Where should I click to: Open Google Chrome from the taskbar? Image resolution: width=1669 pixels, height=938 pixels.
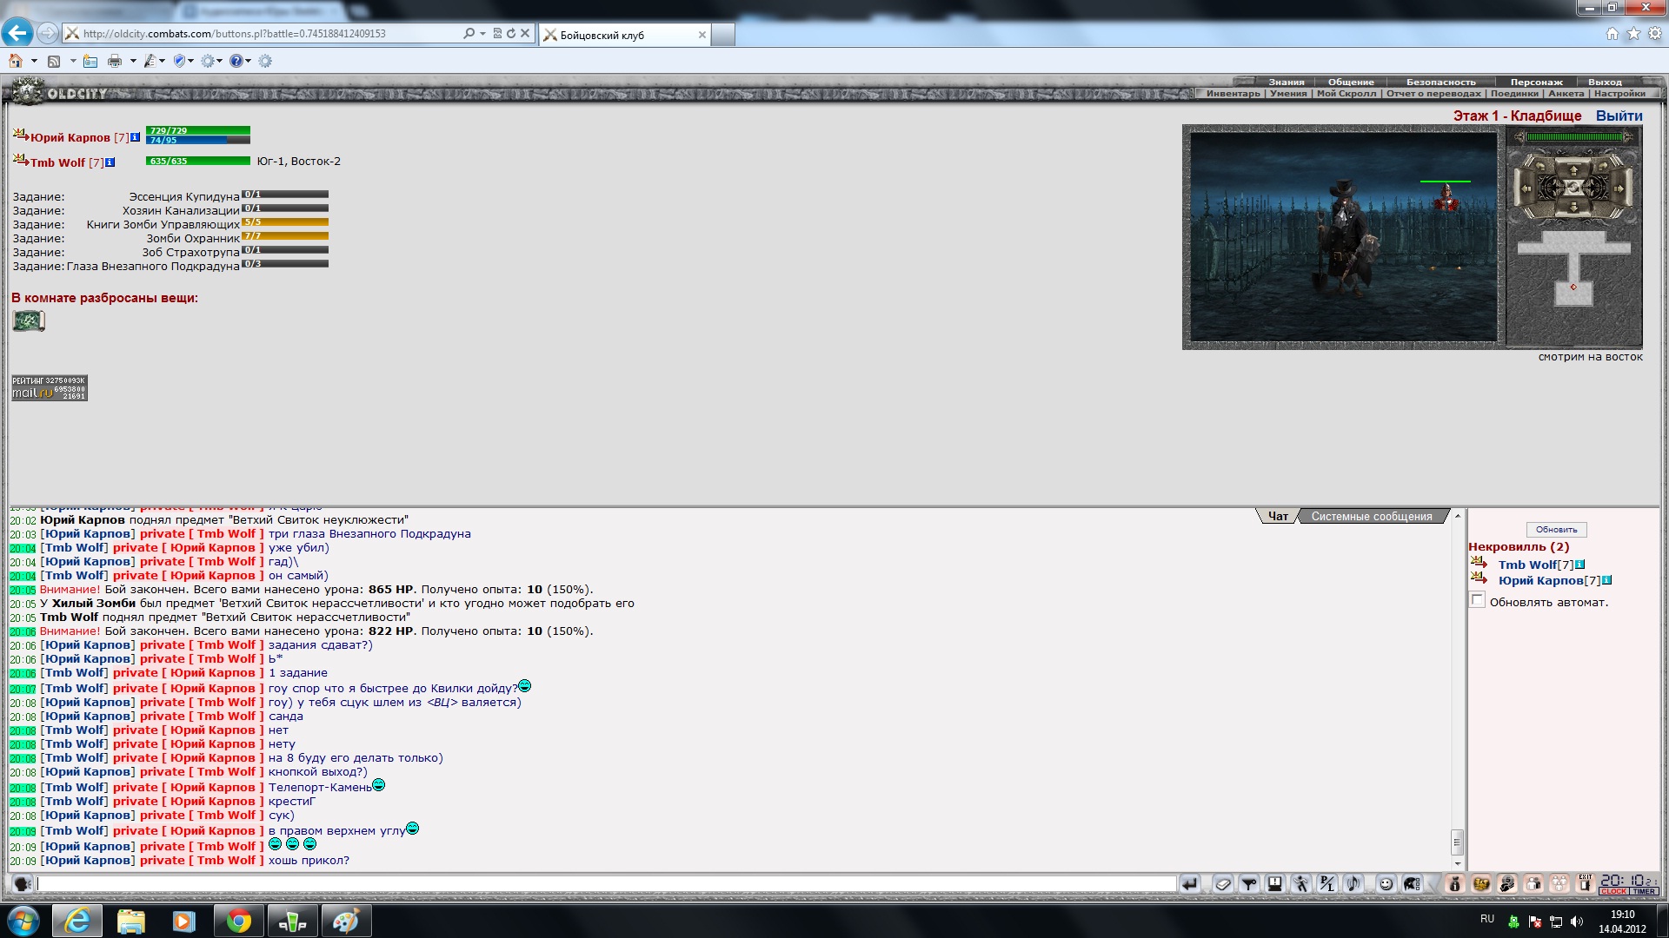tap(239, 921)
